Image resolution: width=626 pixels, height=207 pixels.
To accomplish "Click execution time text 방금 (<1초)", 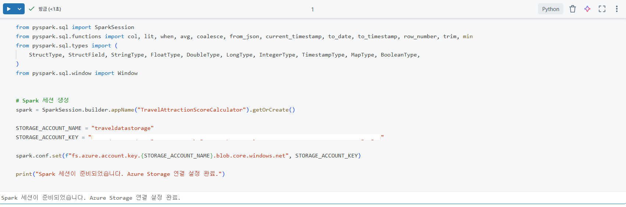I will (x=50, y=9).
